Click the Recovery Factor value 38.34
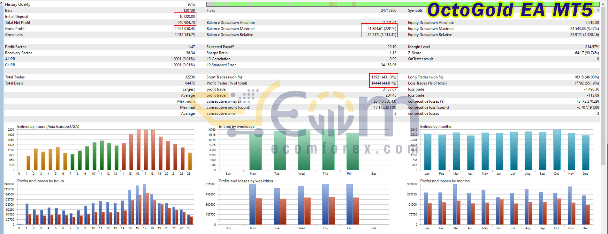Screen dimensions: 608x234 click(190, 53)
